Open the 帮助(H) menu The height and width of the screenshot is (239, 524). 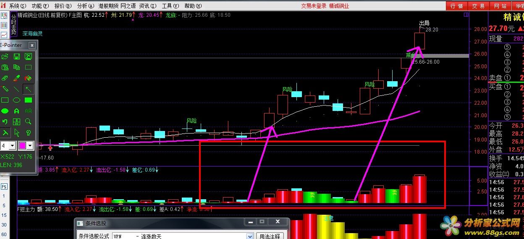(193, 6)
